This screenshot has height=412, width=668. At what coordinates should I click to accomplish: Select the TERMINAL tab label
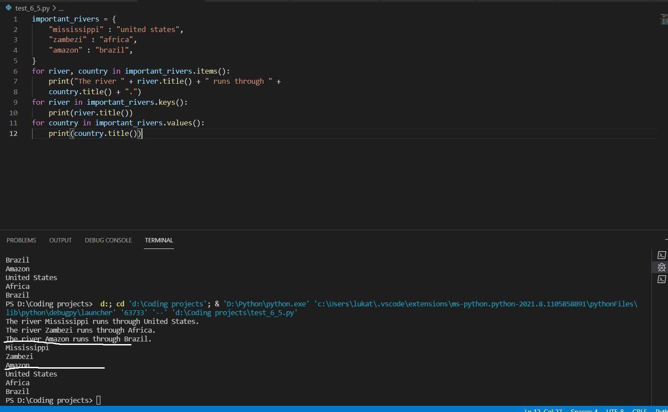pyautogui.click(x=159, y=240)
